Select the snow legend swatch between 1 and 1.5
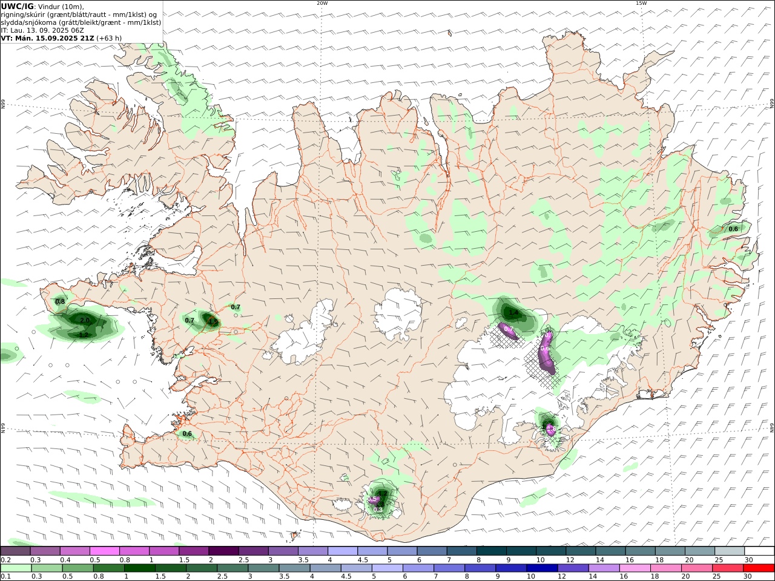 (163, 551)
